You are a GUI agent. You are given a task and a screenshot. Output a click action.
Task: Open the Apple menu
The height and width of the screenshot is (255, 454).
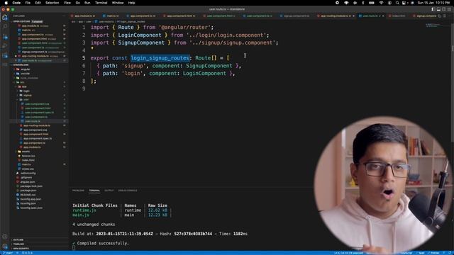point(6,3)
